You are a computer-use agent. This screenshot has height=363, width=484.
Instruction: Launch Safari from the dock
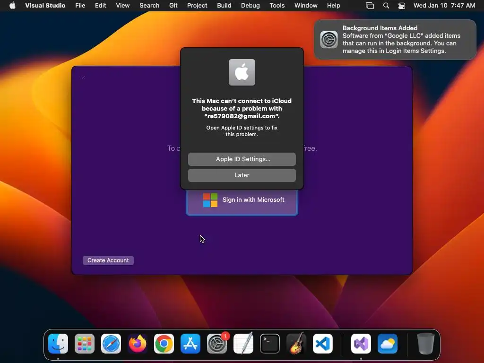(x=111, y=344)
